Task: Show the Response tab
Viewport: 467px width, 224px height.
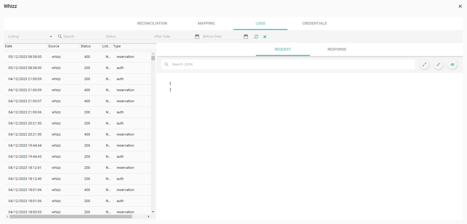Action: 337,50
